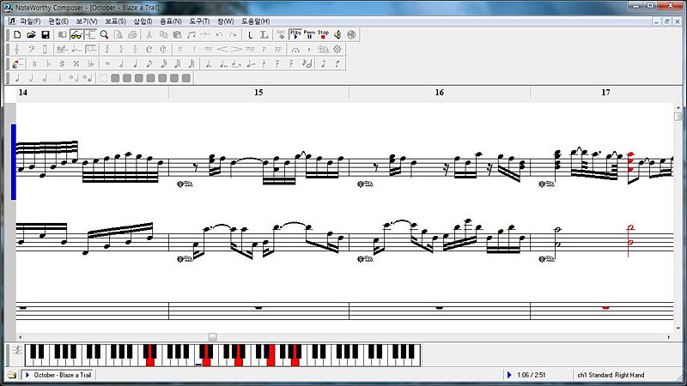
Task: Click the Stop button
Action: point(324,34)
